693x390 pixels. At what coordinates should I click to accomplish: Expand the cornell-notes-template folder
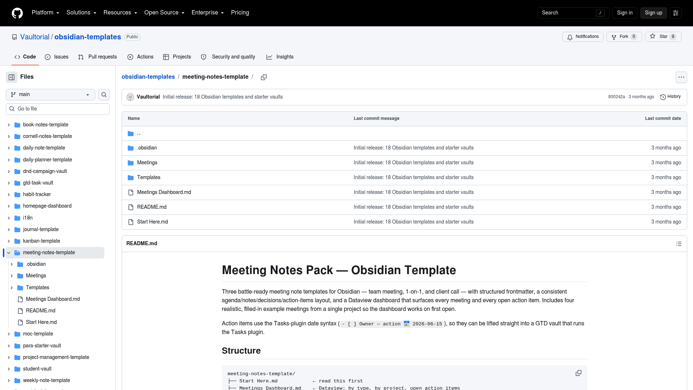9,136
